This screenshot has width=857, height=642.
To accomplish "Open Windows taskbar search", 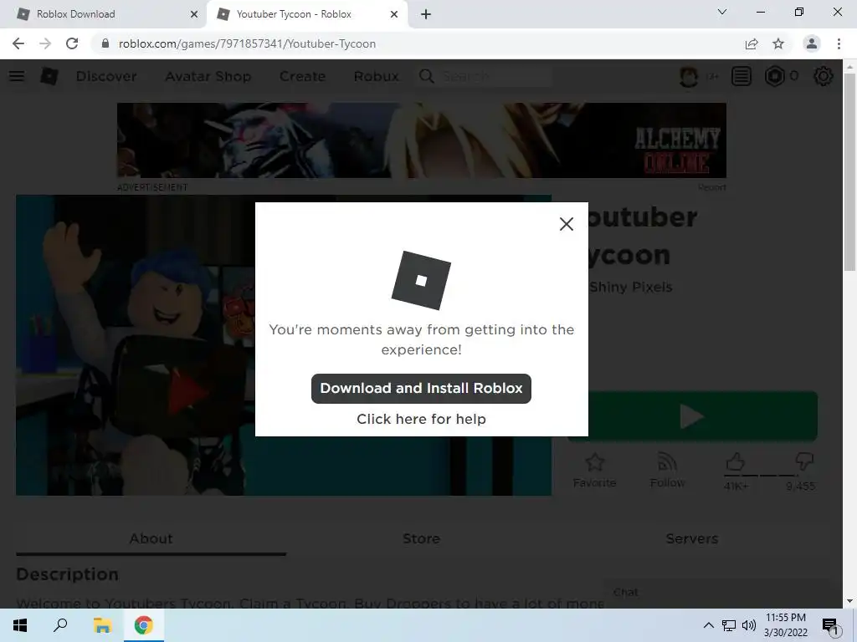I will [60, 625].
